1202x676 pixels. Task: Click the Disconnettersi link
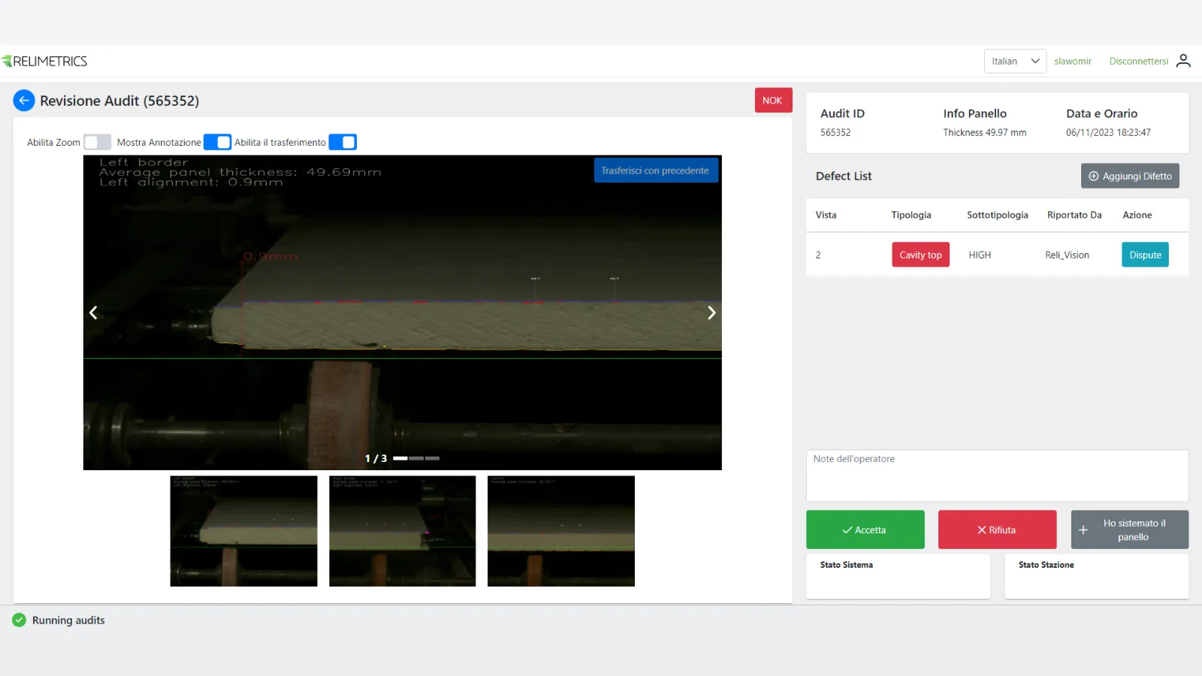pos(1138,61)
